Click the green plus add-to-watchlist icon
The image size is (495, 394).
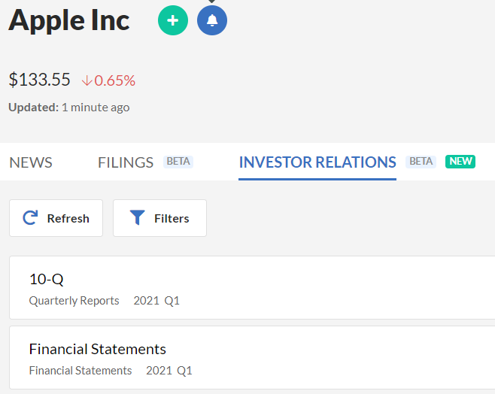(173, 20)
